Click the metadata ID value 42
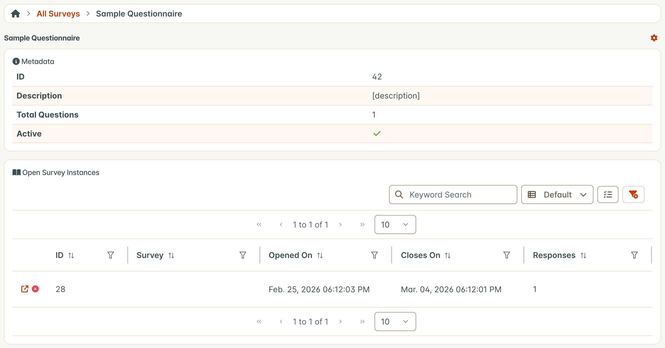The height and width of the screenshot is (348, 665). [377, 76]
